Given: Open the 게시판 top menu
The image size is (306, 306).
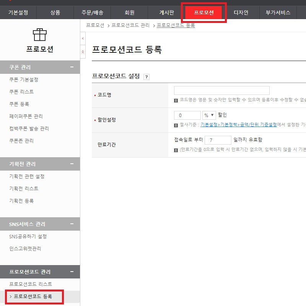Looking at the screenshot, I should tap(166, 13).
